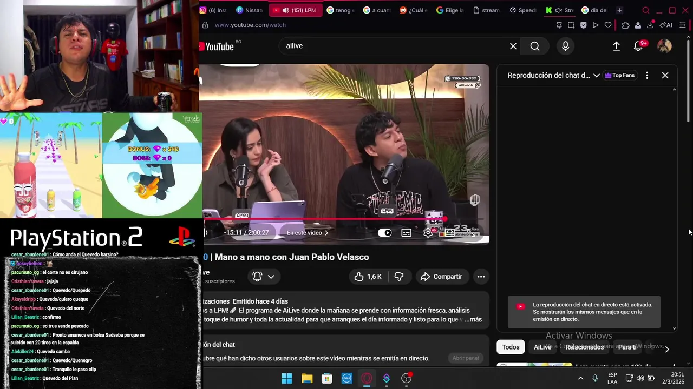Click the red playhead scrubber dot
Image resolution: width=693 pixels, height=389 pixels.
point(445,219)
